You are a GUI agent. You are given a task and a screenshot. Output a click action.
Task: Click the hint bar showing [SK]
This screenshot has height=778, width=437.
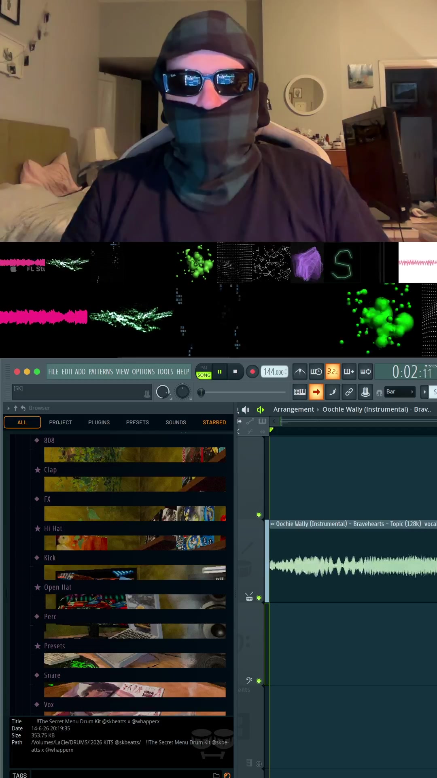point(82,392)
